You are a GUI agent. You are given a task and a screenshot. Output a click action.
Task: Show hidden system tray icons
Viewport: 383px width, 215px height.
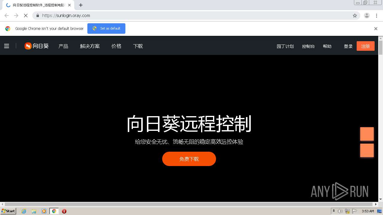pyautogui.click(x=334, y=211)
